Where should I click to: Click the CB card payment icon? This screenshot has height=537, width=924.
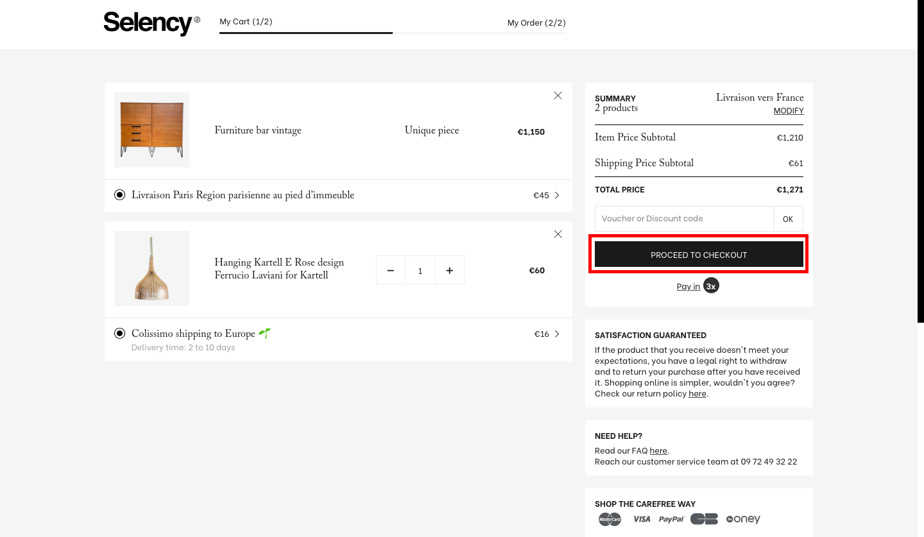coord(704,519)
